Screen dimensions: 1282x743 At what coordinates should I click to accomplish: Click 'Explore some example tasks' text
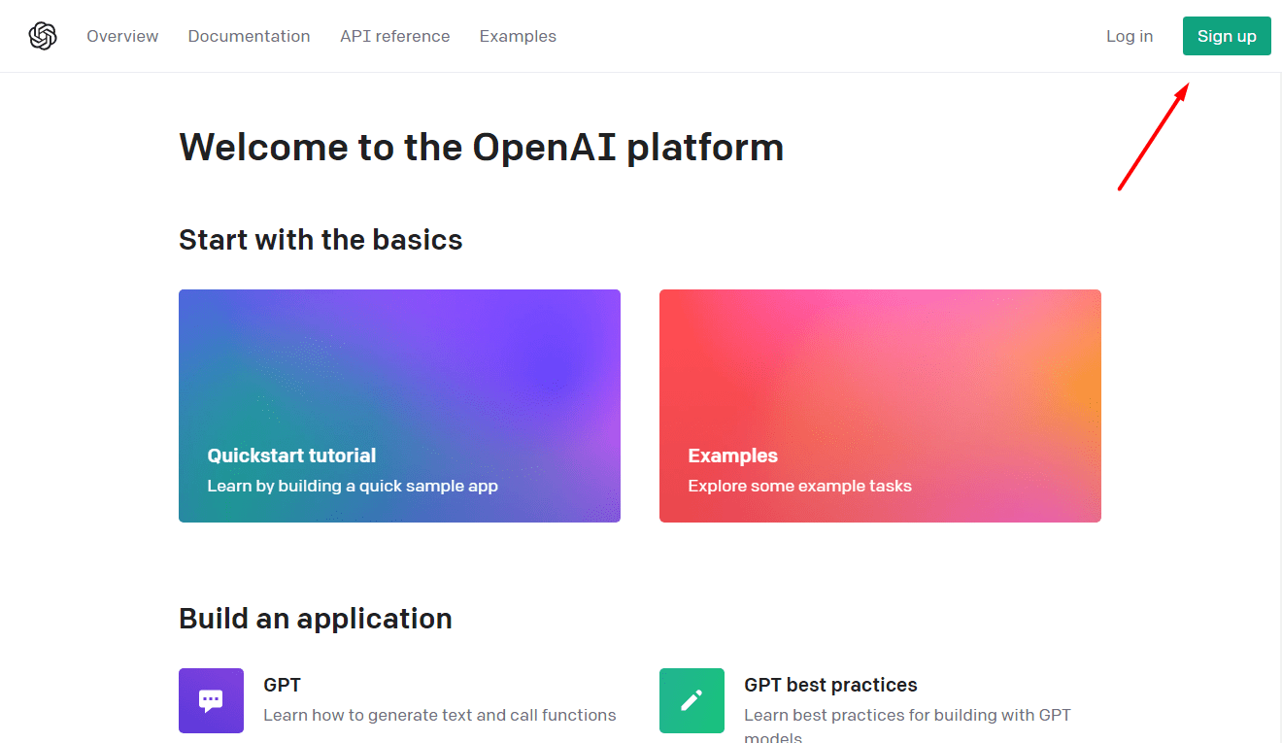point(800,486)
